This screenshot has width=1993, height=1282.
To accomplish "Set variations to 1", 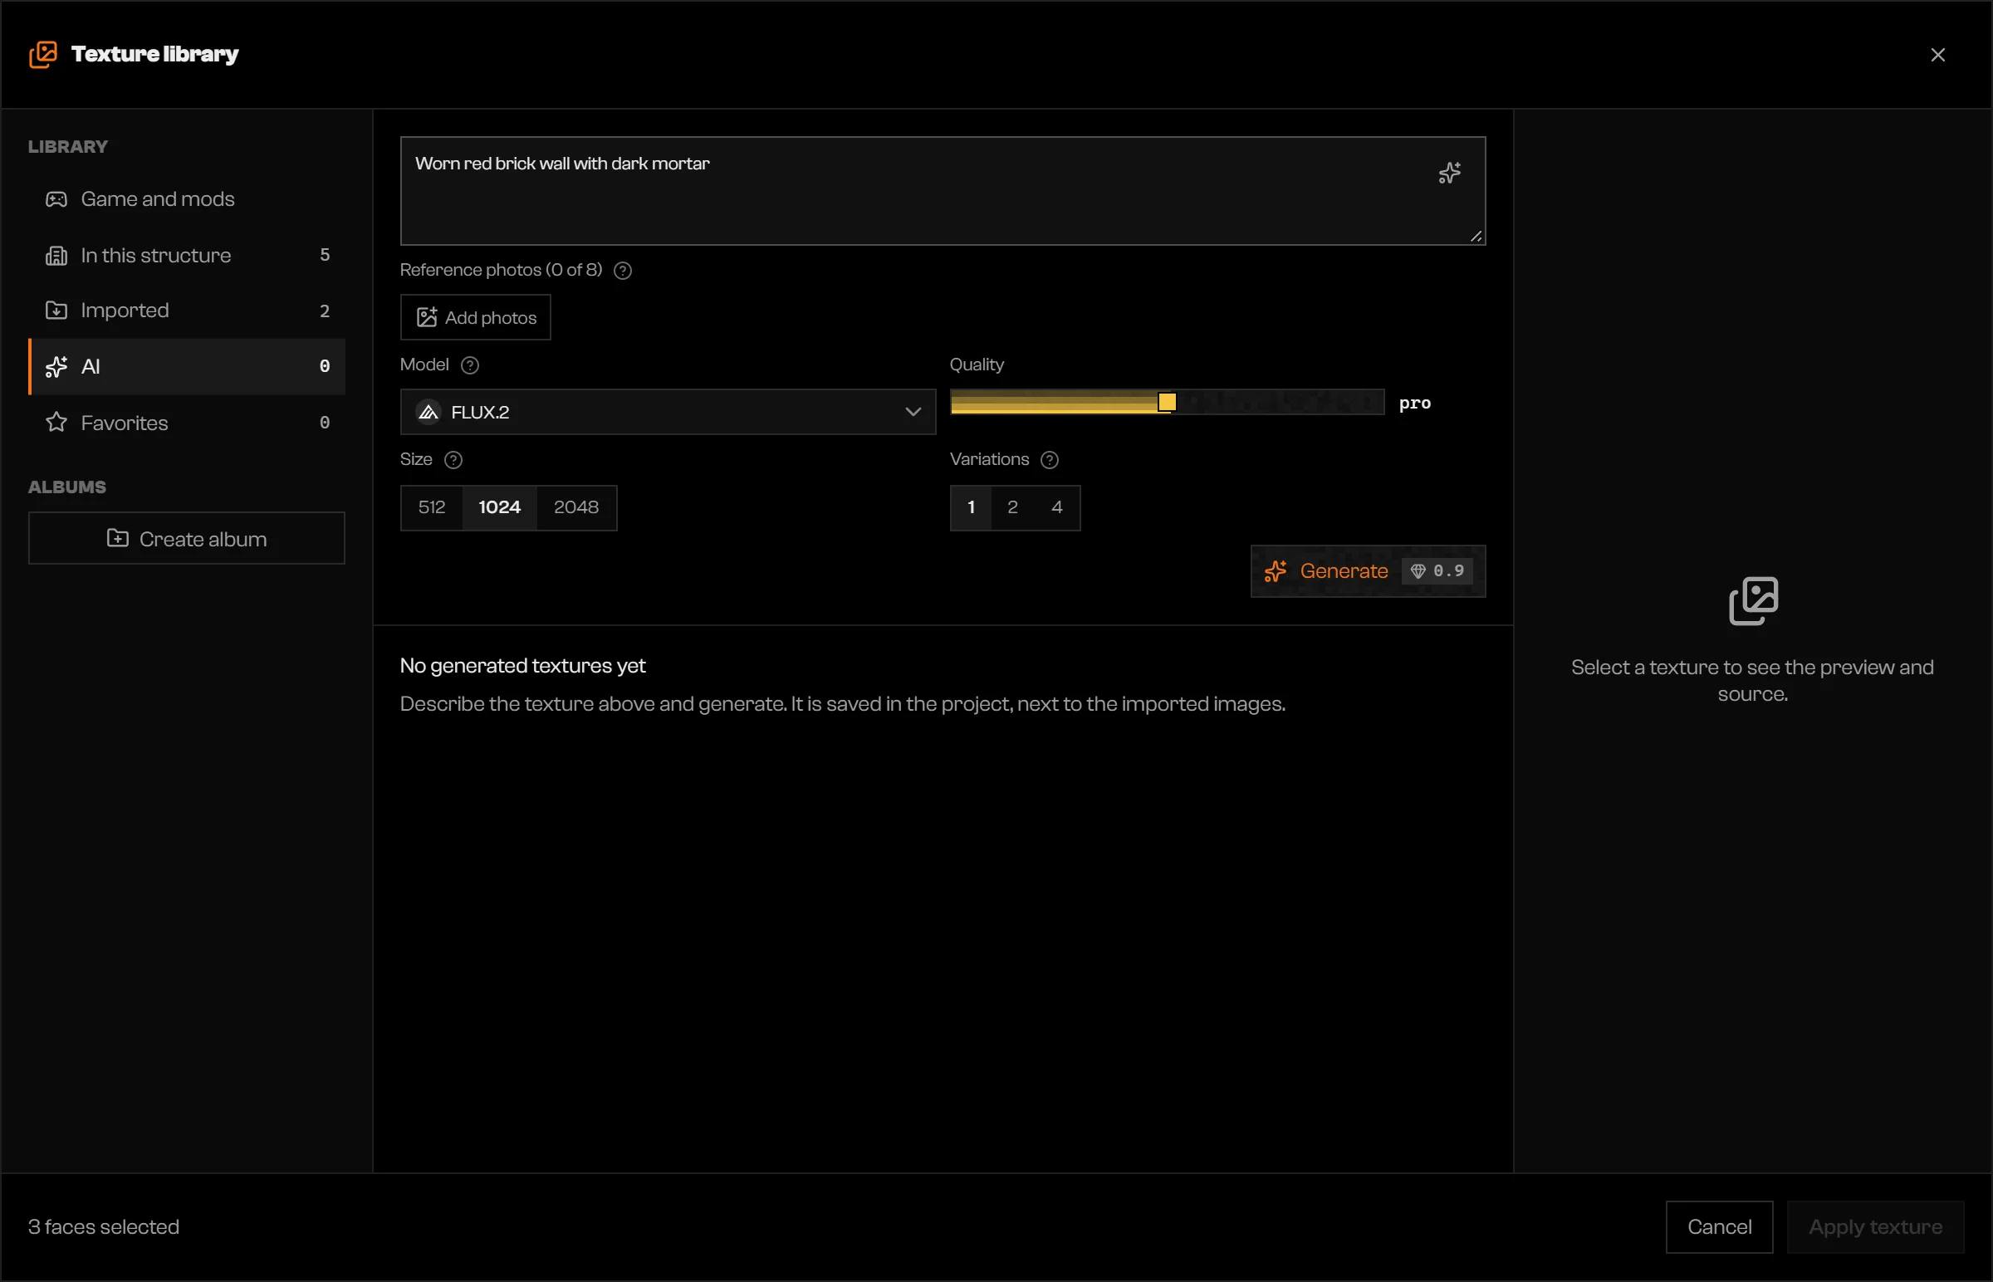I will tap(972, 508).
